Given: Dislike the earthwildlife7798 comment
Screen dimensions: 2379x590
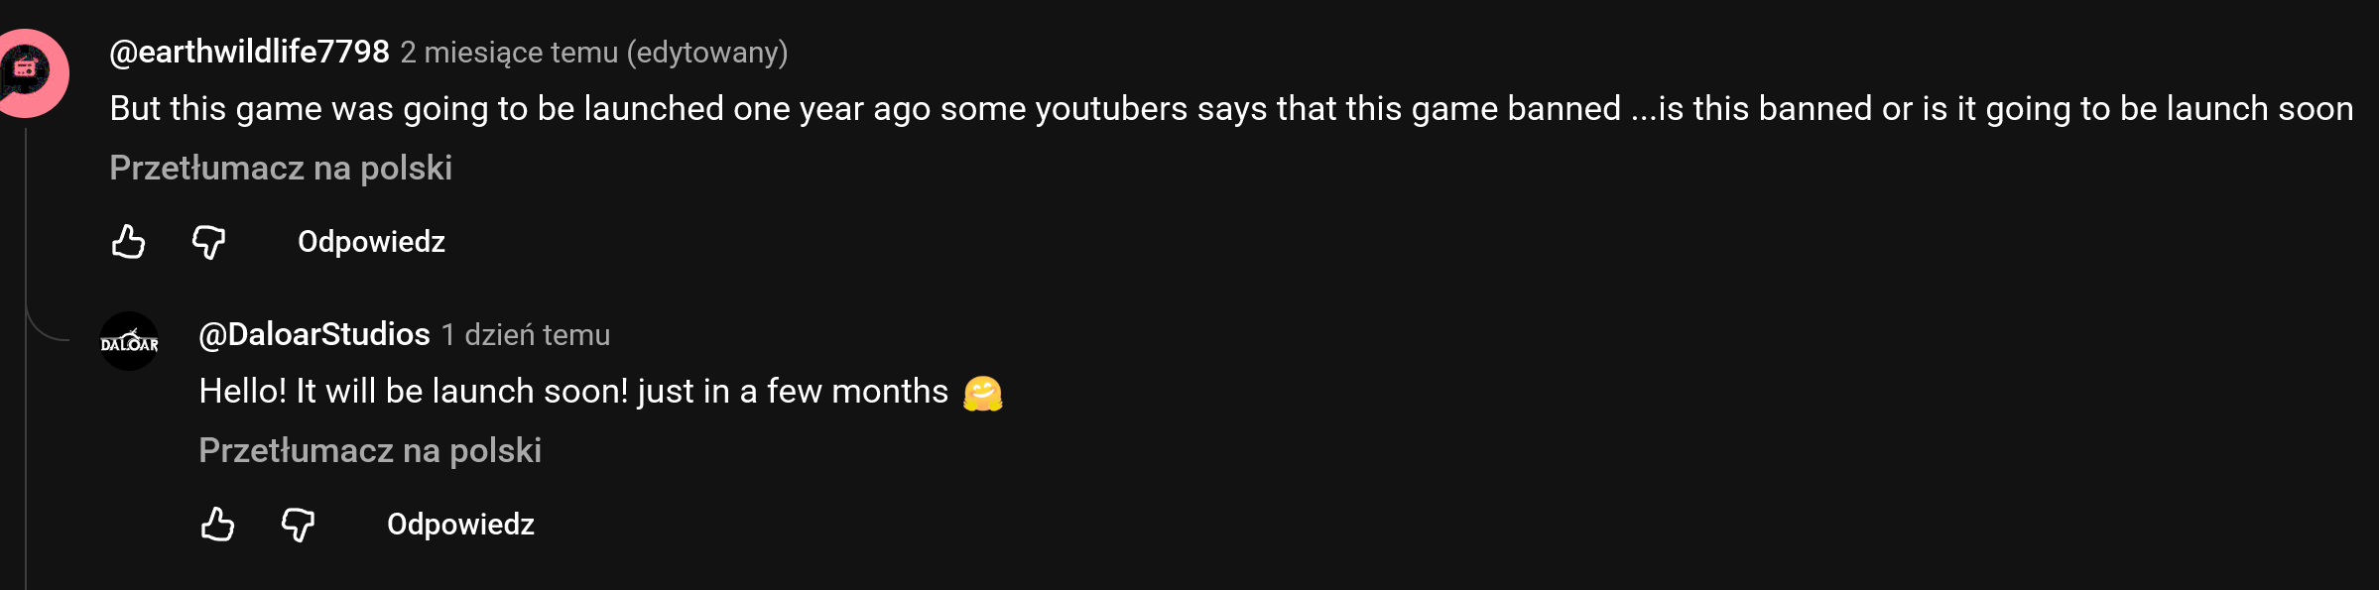Looking at the screenshot, I should [208, 242].
